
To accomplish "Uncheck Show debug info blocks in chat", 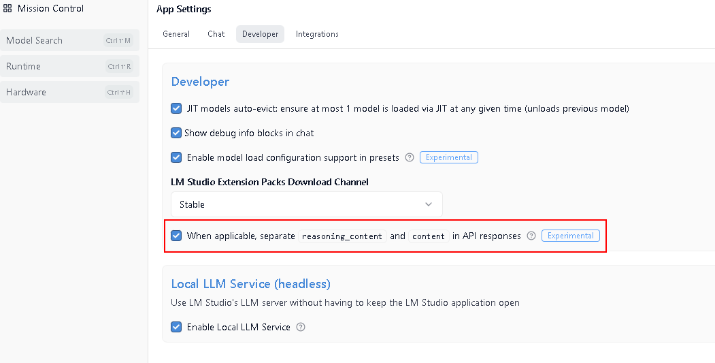I will coord(176,133).
